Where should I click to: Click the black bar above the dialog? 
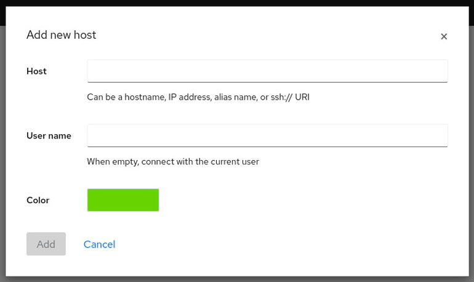pyautogui.click(x=237, y=3)
